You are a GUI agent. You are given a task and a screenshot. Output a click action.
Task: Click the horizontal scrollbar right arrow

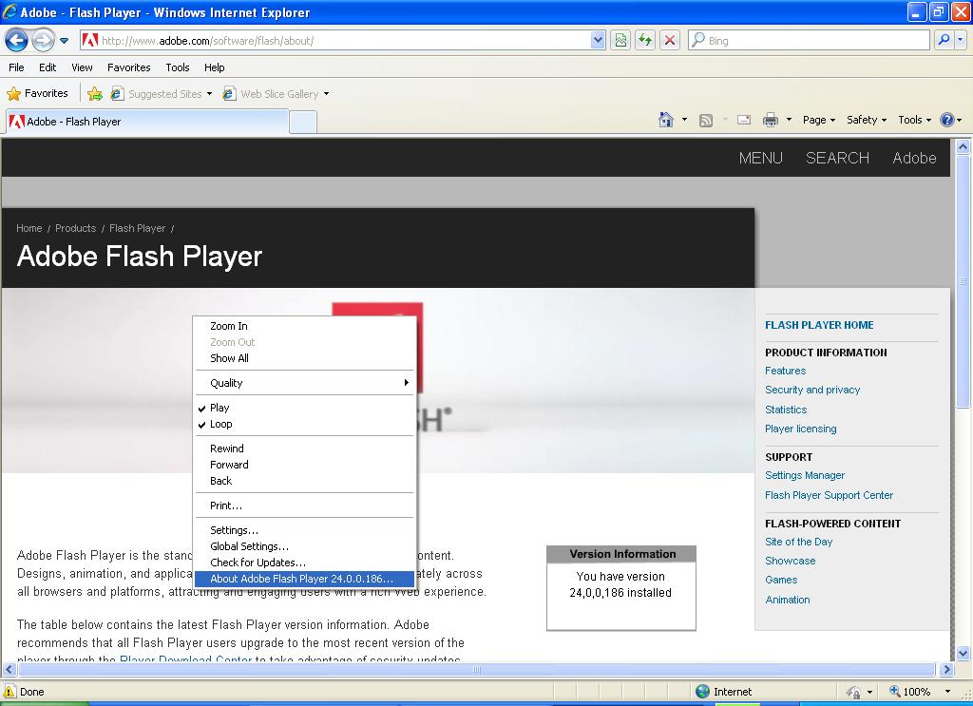pyautogui.click(x=945, y=669)
